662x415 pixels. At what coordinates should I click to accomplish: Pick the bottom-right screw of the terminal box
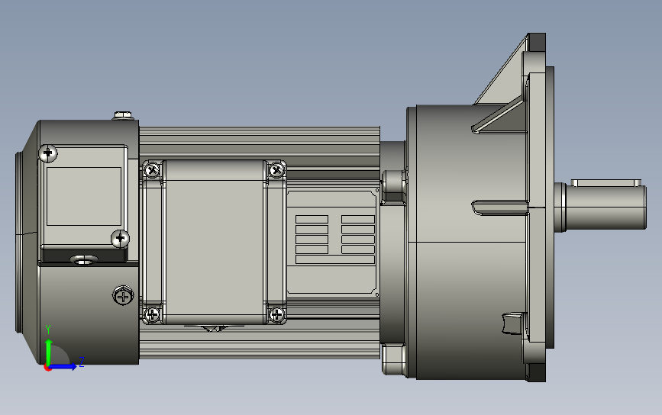coord(276,314)
